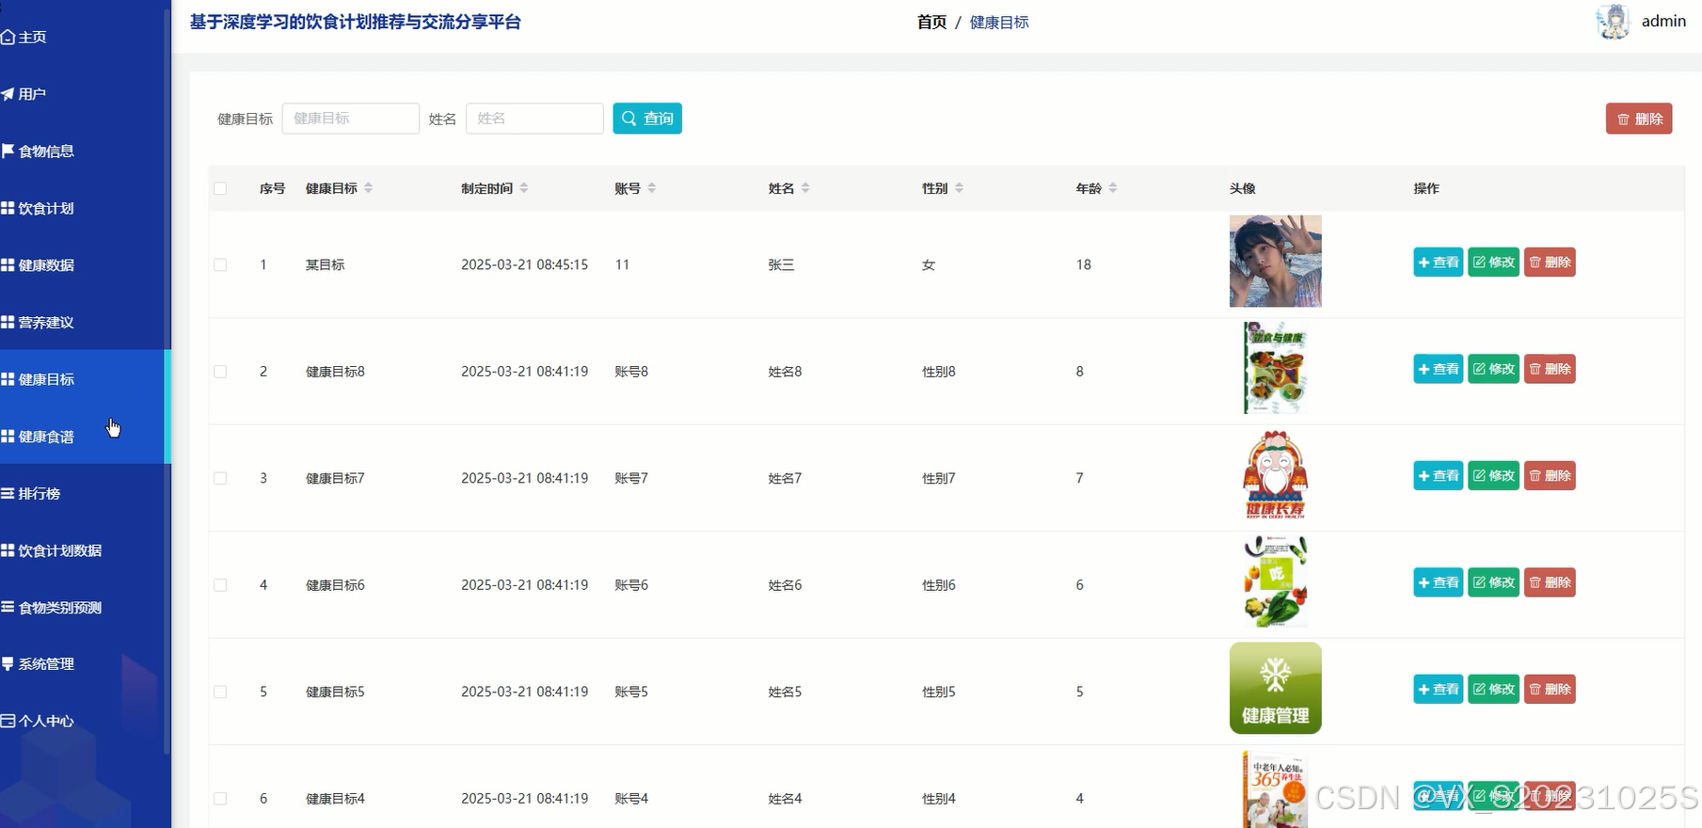Check the row checkbox for 健康目标5
The height and width of the screenshot is (828, 1702).
click(x=220, y=692)
